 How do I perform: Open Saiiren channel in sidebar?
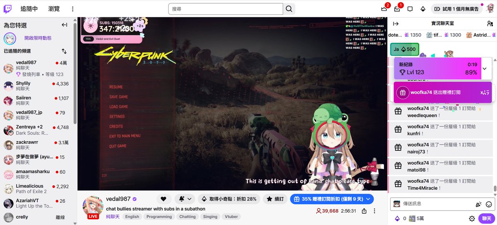coord(37,101)
